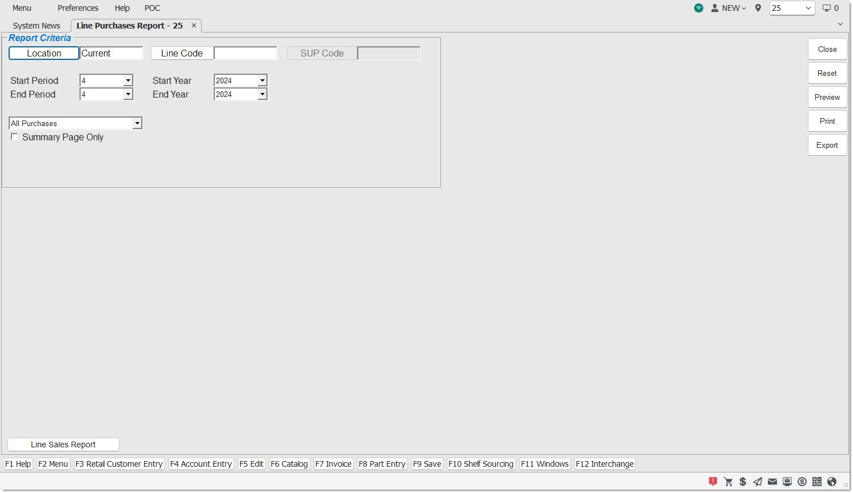Screen dimensions: 853x493
Task: Click the red alert notification icon
Action: [712, 482]
